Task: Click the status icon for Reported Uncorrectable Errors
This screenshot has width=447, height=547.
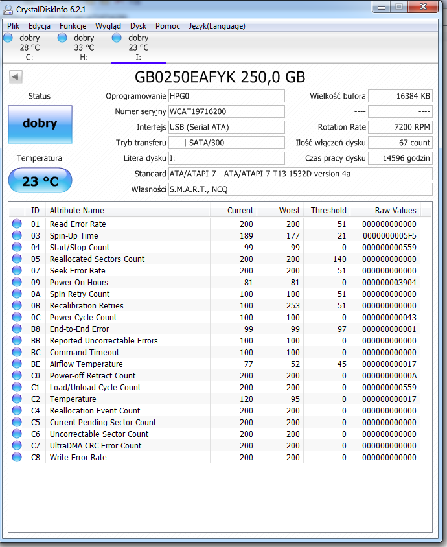Action: point(17,340)
